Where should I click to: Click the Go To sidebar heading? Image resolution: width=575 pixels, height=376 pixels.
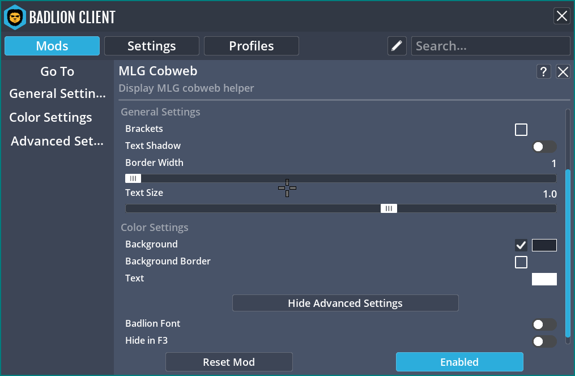(x=57, y=71)
